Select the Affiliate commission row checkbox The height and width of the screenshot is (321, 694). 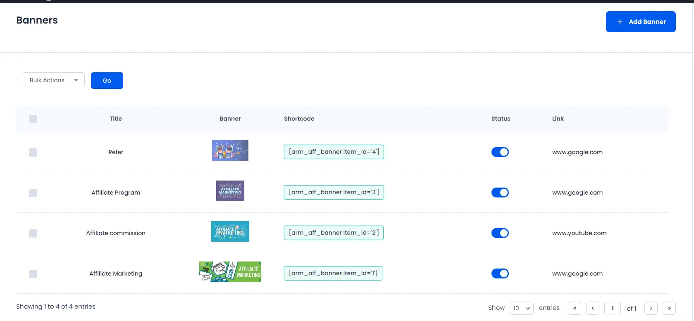[33, 233]
